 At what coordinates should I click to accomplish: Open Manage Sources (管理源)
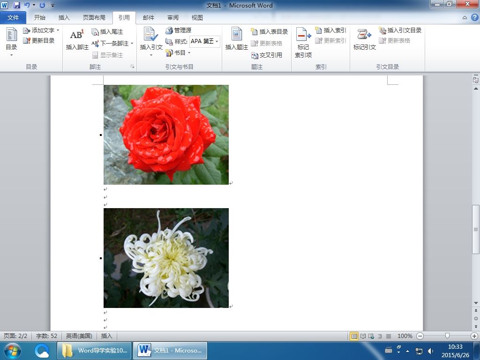179,30
